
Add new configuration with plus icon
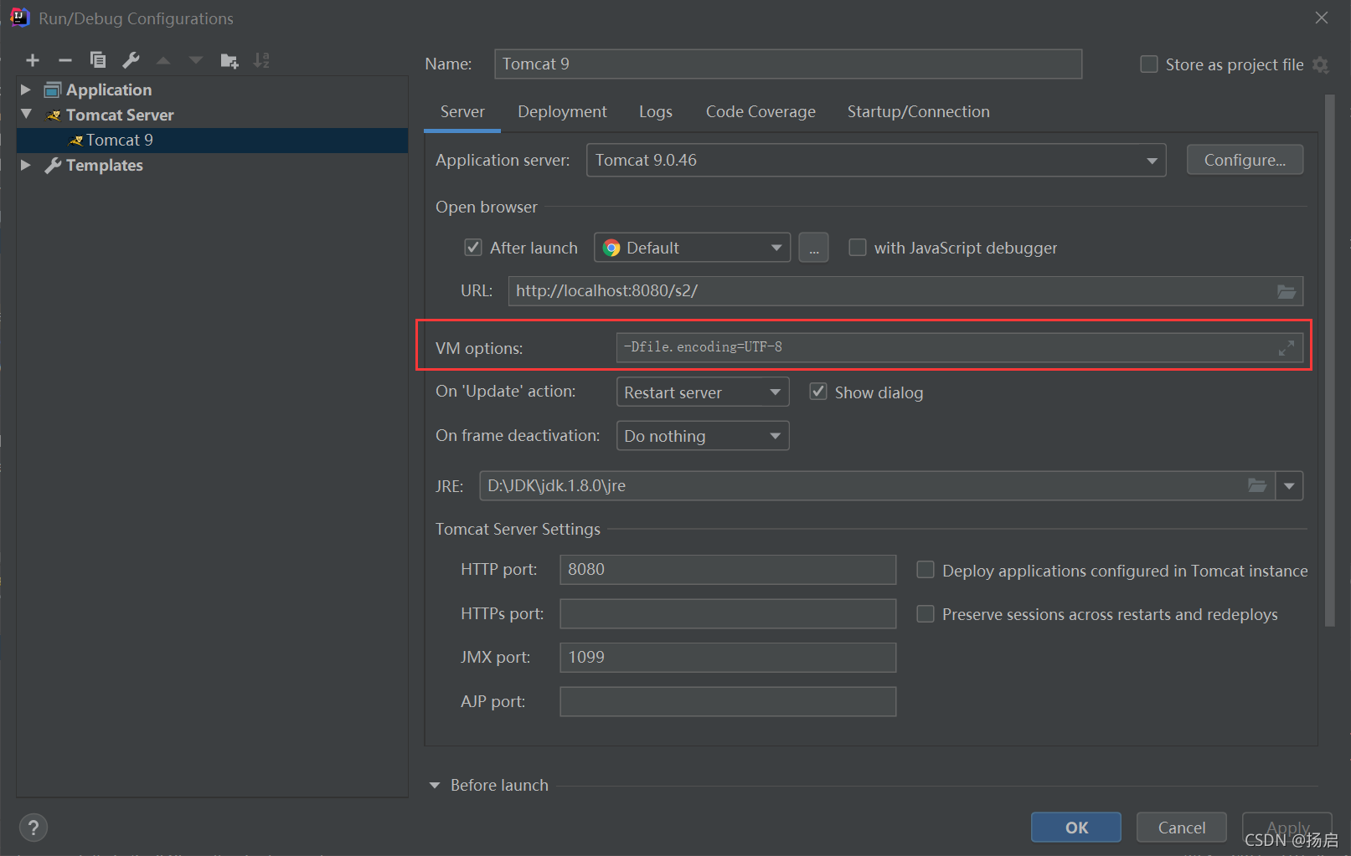point(33,60)
